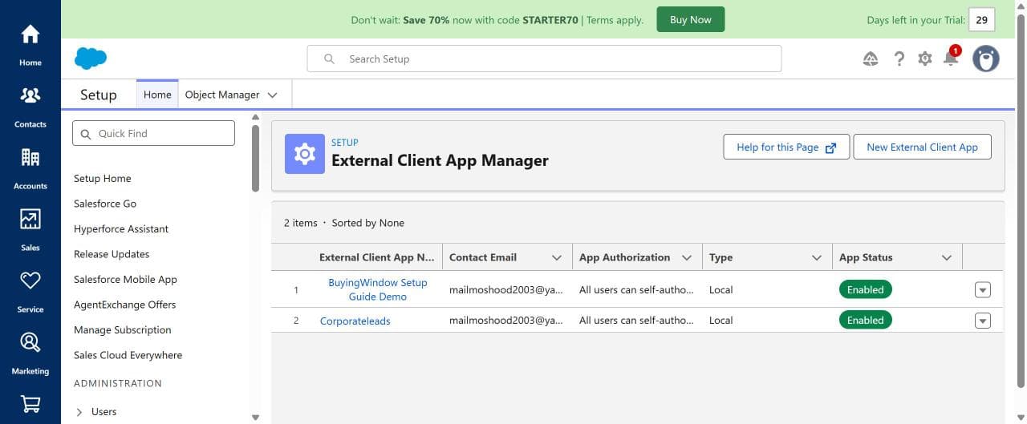
Task: Click Buy Now button in banner
Action: click(x=691, y=20)
